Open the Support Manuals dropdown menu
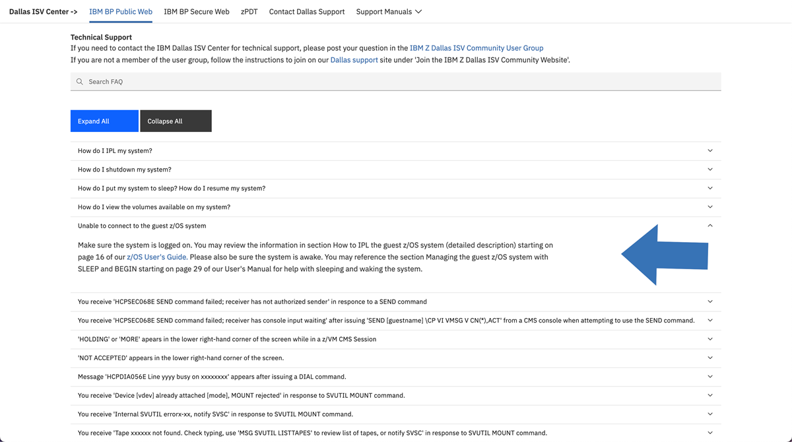The image size is (792, 442). pos(389,12)
